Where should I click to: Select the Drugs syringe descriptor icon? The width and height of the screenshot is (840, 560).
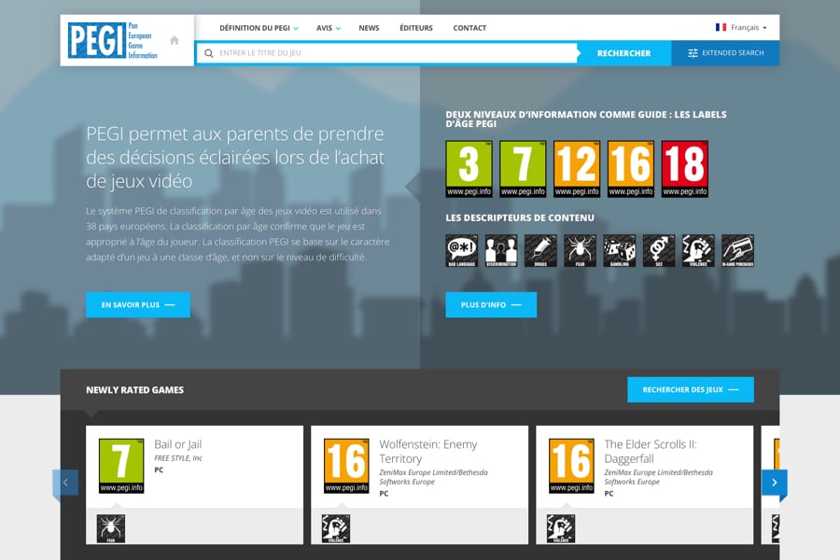(x=539, y=250)
